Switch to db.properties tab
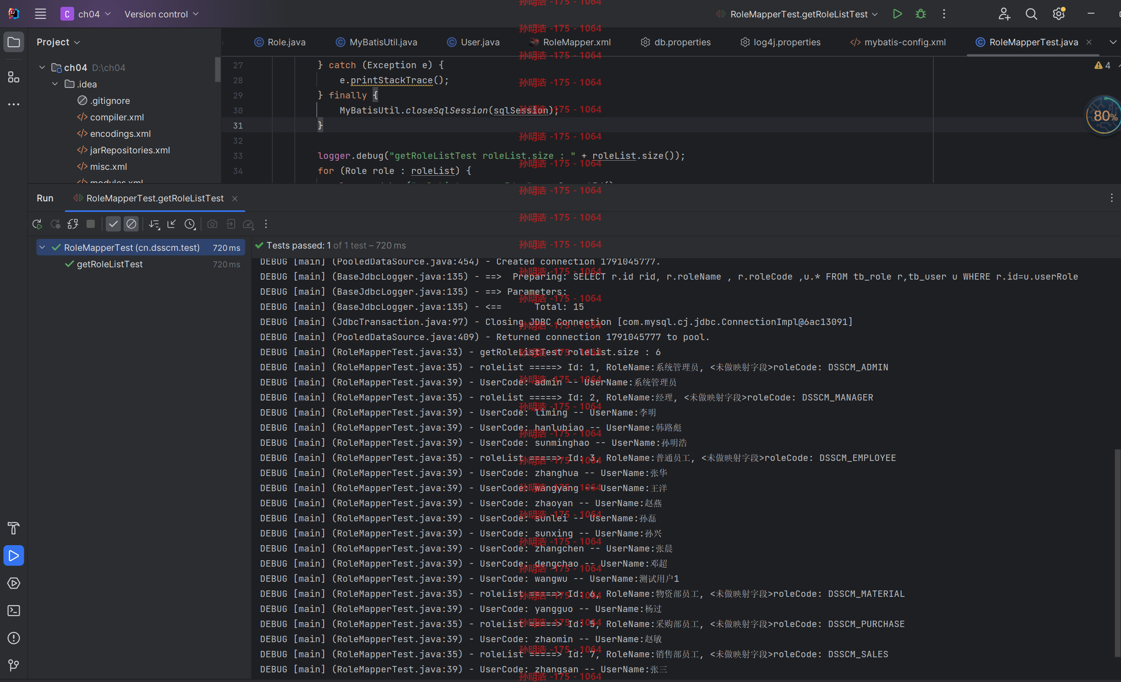This screenshot has height=682, width=1121. 676,42
